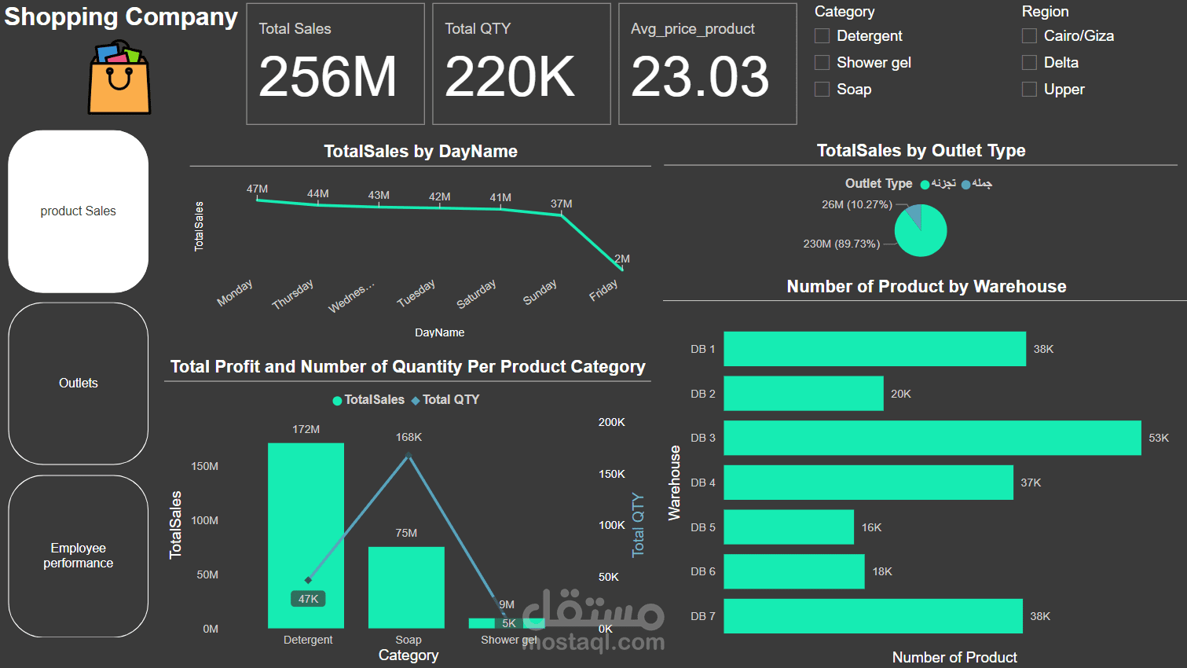Screen dimensions: 1187x668
Task: Click the TotalSales legend marker in combo chart
Action: (x=337, y=401)
